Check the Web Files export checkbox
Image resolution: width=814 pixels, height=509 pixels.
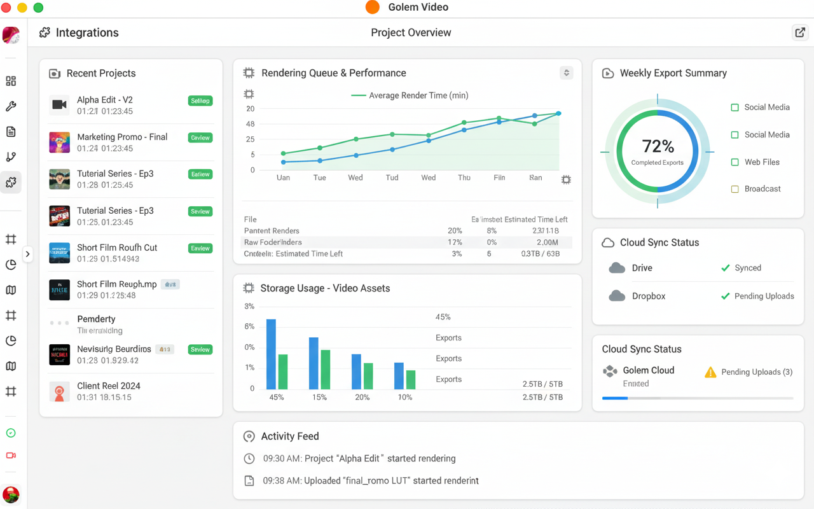coord(735,162)
